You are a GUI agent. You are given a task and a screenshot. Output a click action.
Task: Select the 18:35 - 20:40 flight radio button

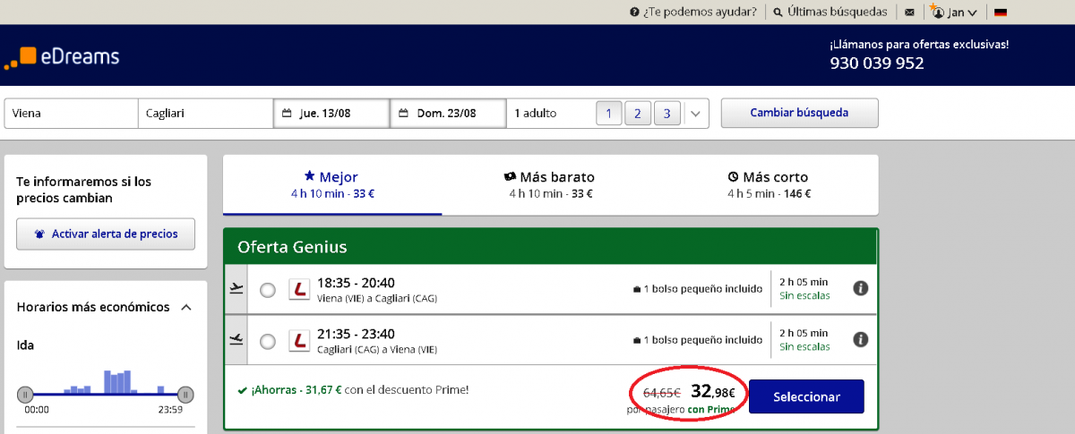pyautogui.click(x=267, y=290)
